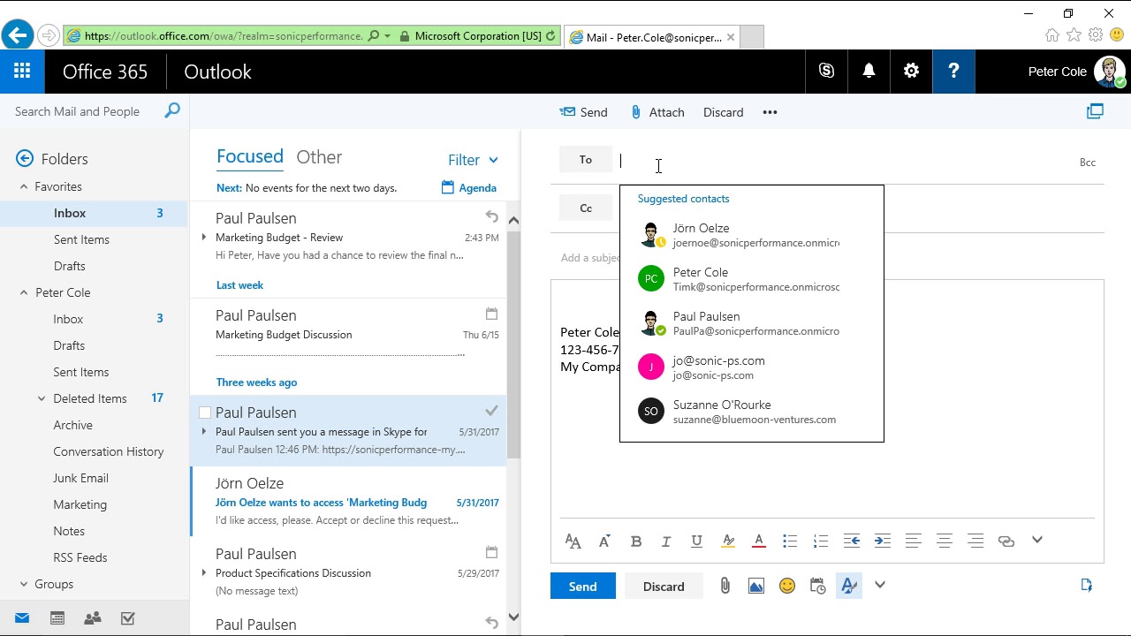Viewport: 1131px width, 636px height.
Task: Insert an emoji using the smiley icon
Action: 786,586
